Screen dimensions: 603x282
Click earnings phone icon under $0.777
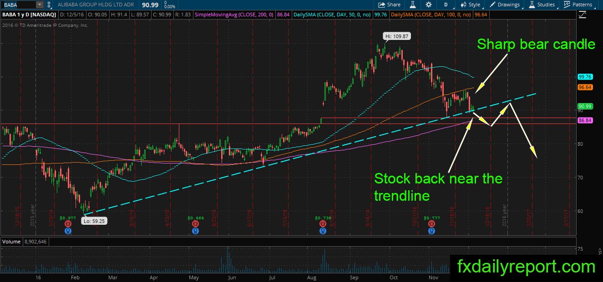point(431,224)
